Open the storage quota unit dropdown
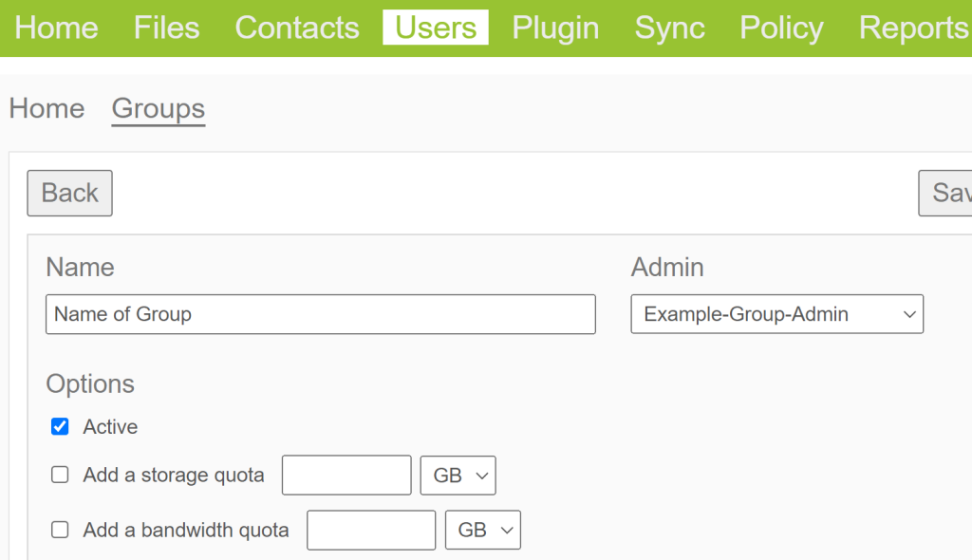The height and width of the screenshot is (560, 972). [x=458, y=475]
